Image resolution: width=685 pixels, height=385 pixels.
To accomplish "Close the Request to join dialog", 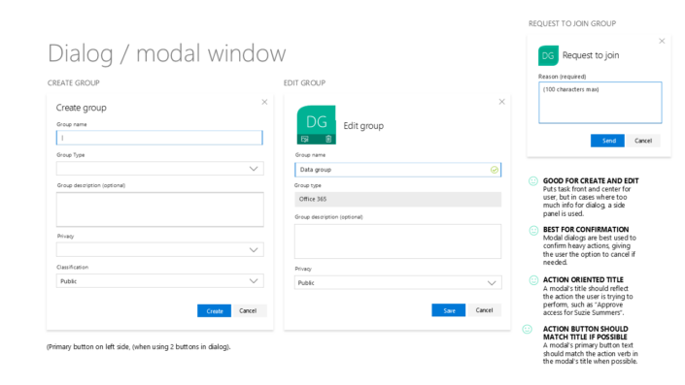I will tap(662, 41).
